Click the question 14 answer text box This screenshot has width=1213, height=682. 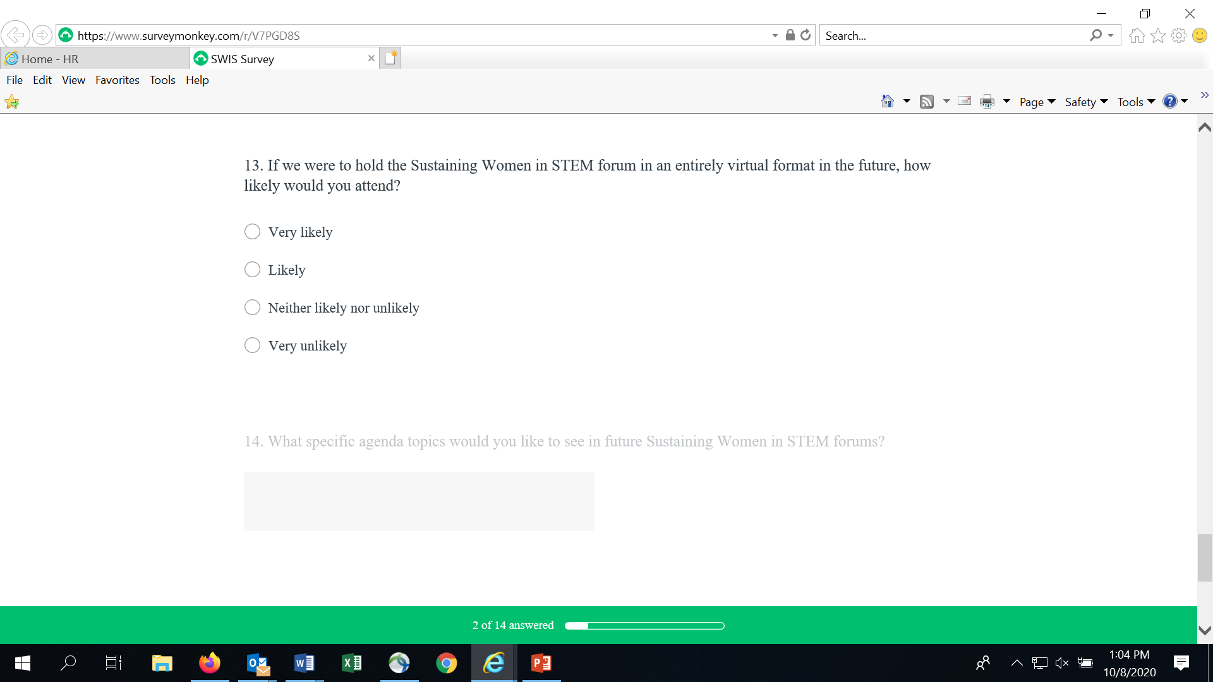pyautogui.click(x=419, y=501)
